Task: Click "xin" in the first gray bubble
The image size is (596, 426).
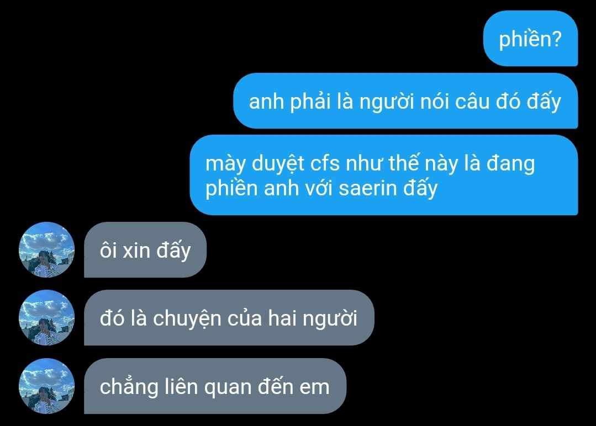Action: point(136,251)
